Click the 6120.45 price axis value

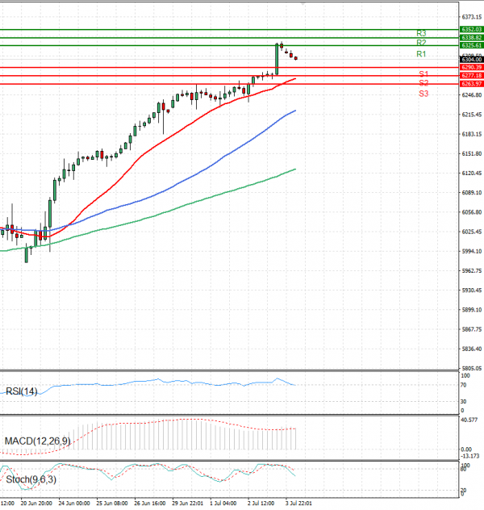472,173
